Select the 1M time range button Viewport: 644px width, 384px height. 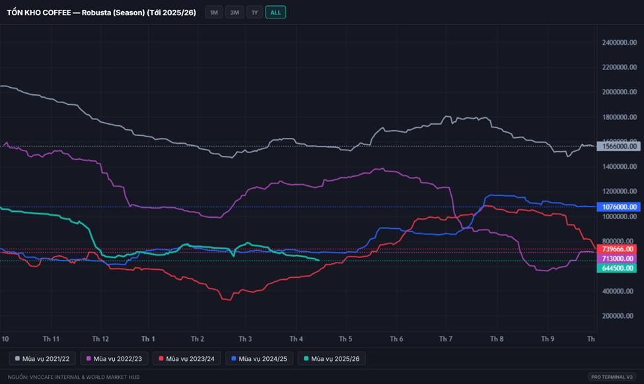(214, 13)
